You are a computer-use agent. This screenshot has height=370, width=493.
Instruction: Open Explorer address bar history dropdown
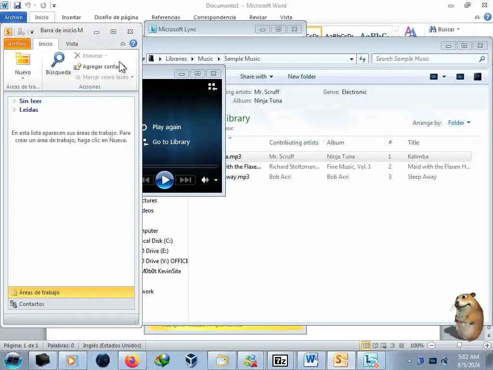(351, 59)
